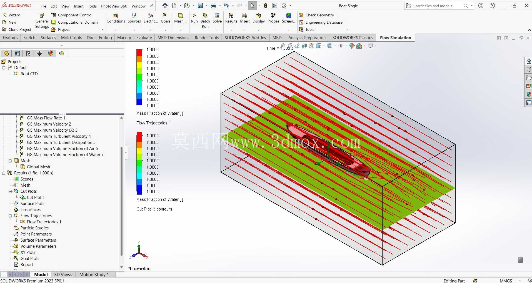Collapse the Flow Trajectories node
The image size is (532, 283).
point(10,216)
